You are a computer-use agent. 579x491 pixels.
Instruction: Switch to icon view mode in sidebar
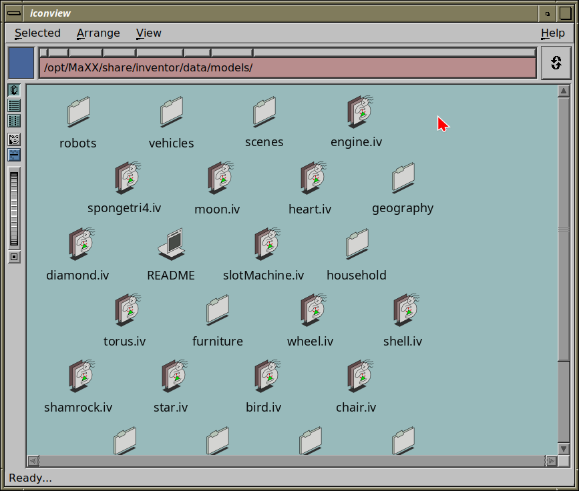tap(14, 90)
